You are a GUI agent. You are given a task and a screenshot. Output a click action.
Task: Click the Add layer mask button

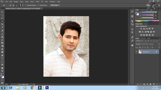point(144,84)
